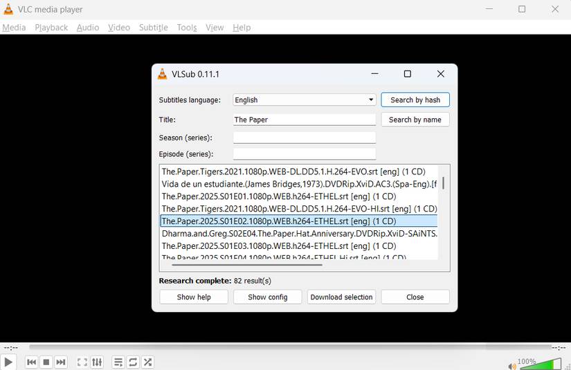Select The.Paper.Tigers.2021 EVO.srt result
Image resolution: width=571 pixels, height=370 pixels.
(298, 172)
